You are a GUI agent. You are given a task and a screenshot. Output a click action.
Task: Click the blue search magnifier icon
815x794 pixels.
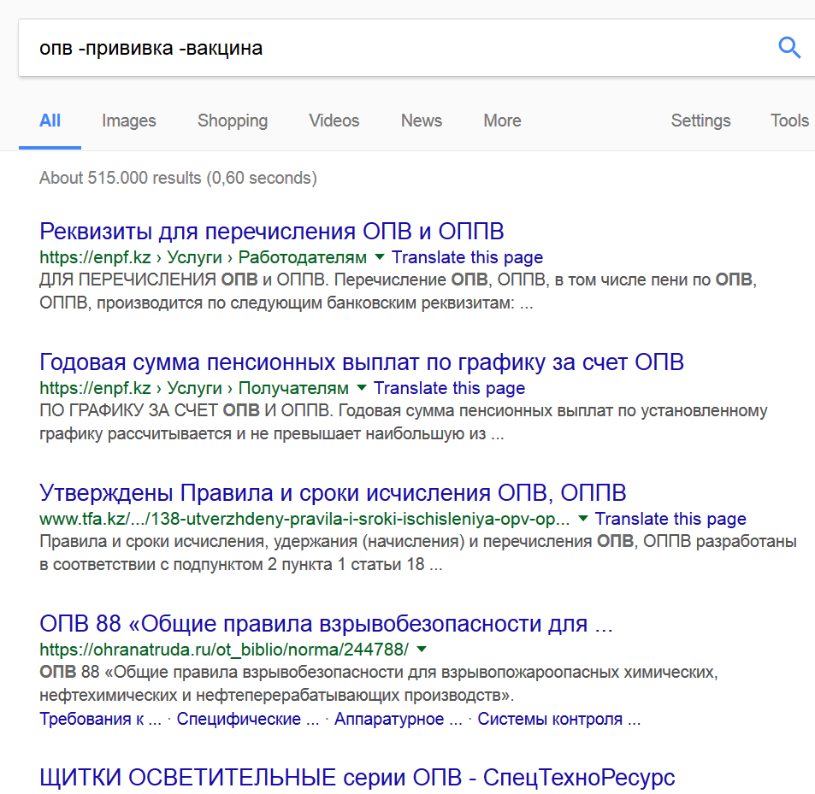(x=788, y=48)
